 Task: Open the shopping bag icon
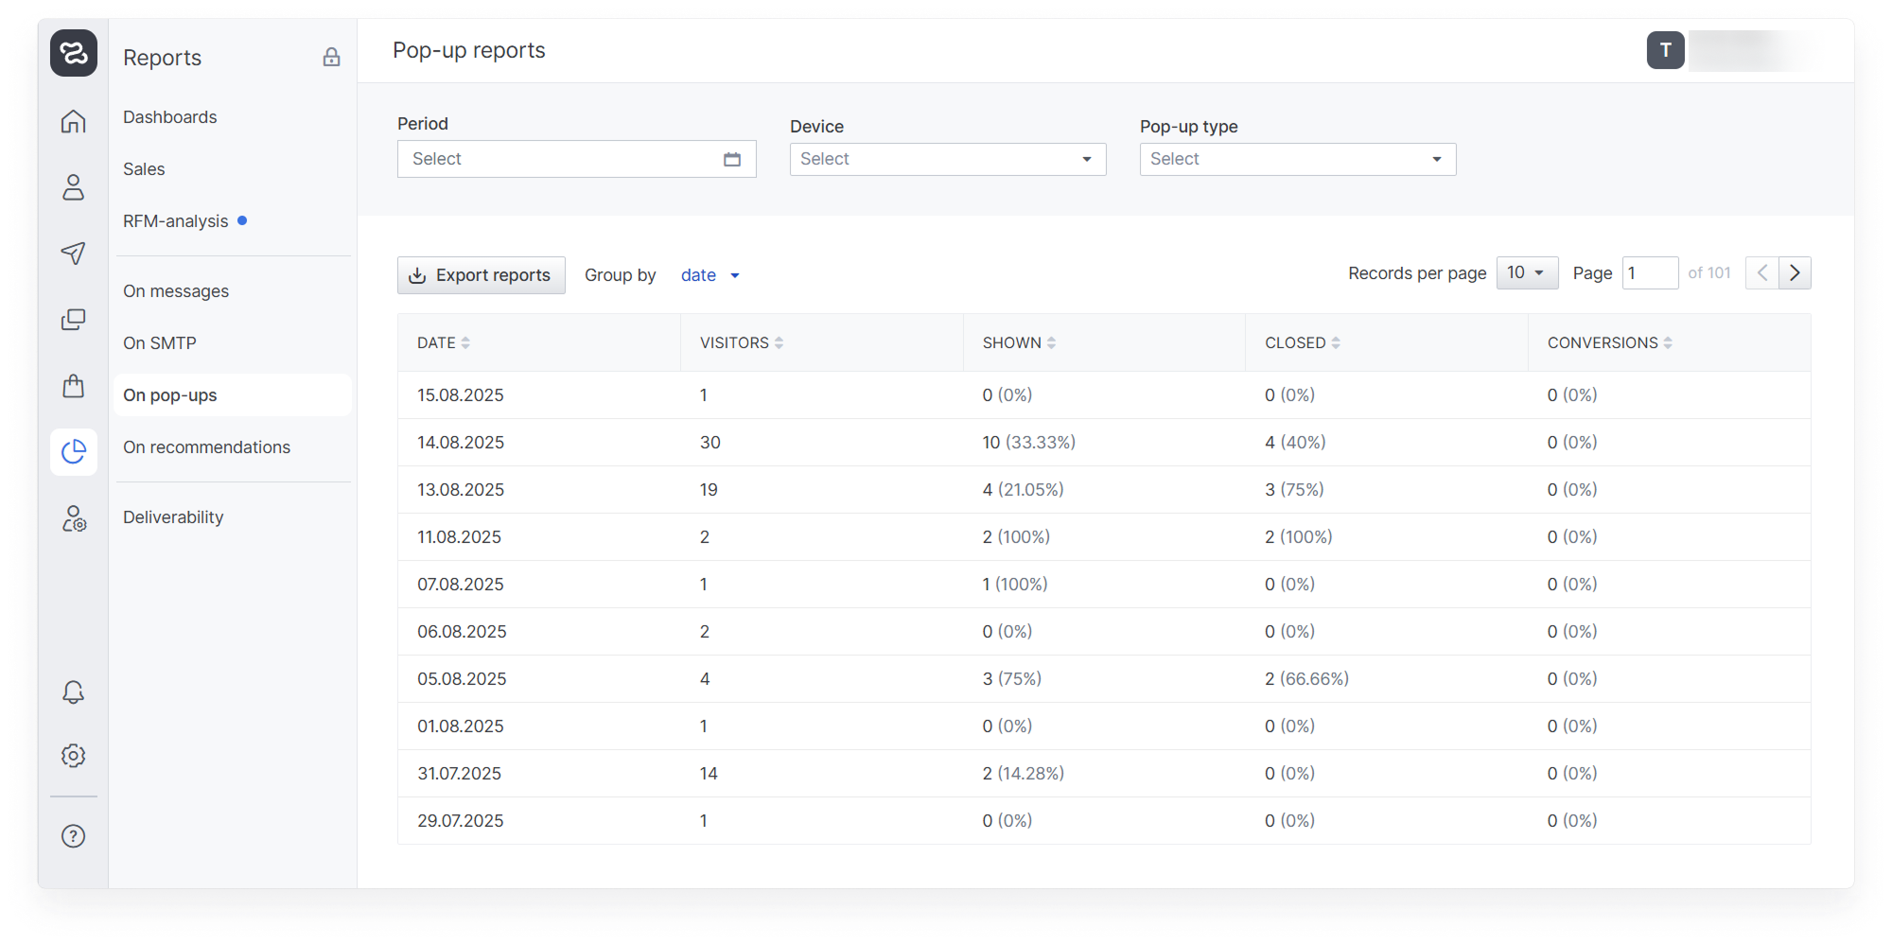[73, 386]
